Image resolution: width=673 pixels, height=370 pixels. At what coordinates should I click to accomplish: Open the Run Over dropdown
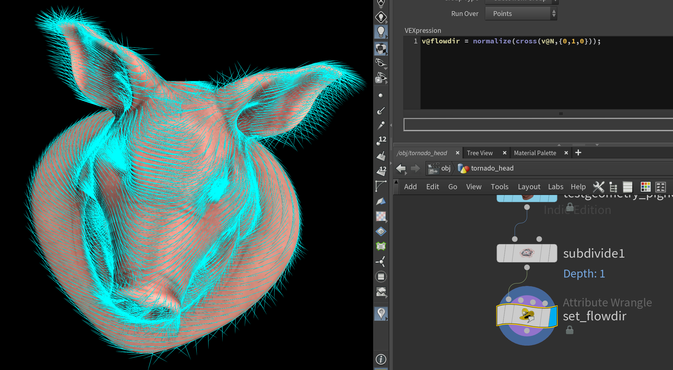(521, 14)
